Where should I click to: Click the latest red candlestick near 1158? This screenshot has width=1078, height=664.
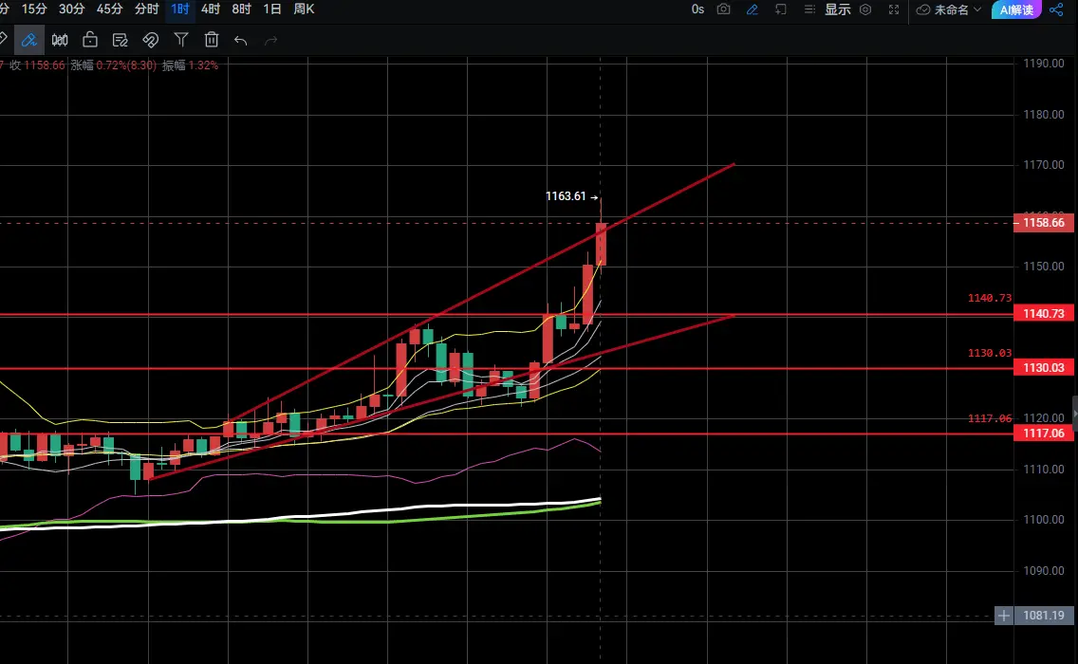[601, 244]
